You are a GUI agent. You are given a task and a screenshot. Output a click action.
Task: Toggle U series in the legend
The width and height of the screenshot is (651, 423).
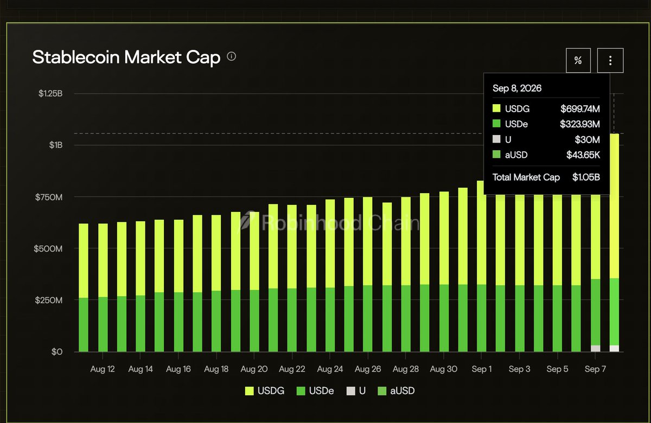tap(356, 390)
